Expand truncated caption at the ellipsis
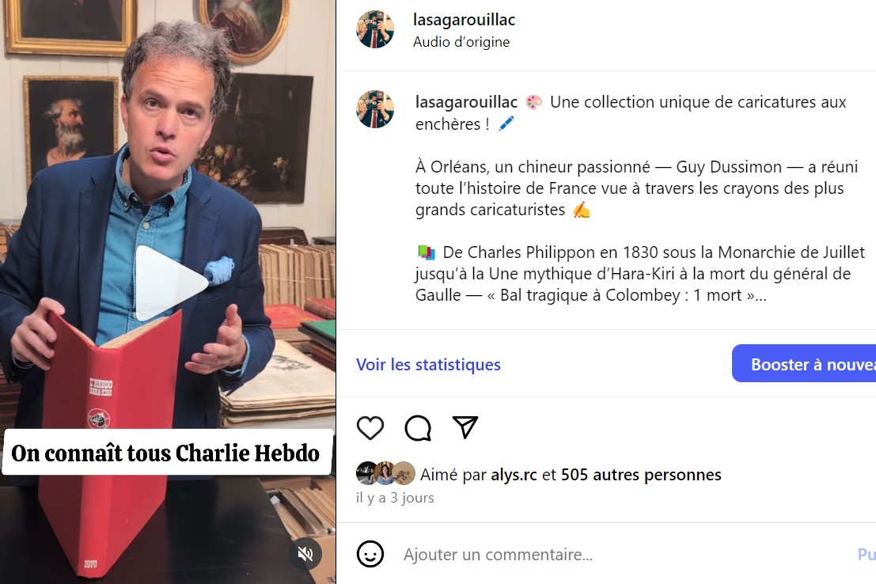Image resolution: width=876 pixels, height=584 pixels. point(761,295)
